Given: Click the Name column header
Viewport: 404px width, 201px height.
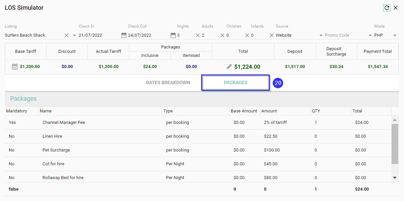Looking at the screenshot, I should (x=46, y=111).
